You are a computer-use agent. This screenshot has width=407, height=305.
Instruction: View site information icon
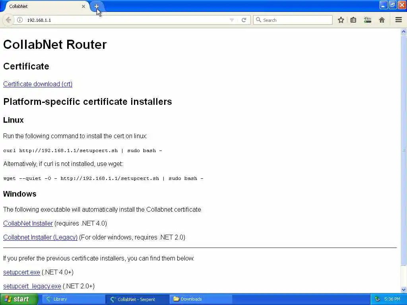(20, 20)
